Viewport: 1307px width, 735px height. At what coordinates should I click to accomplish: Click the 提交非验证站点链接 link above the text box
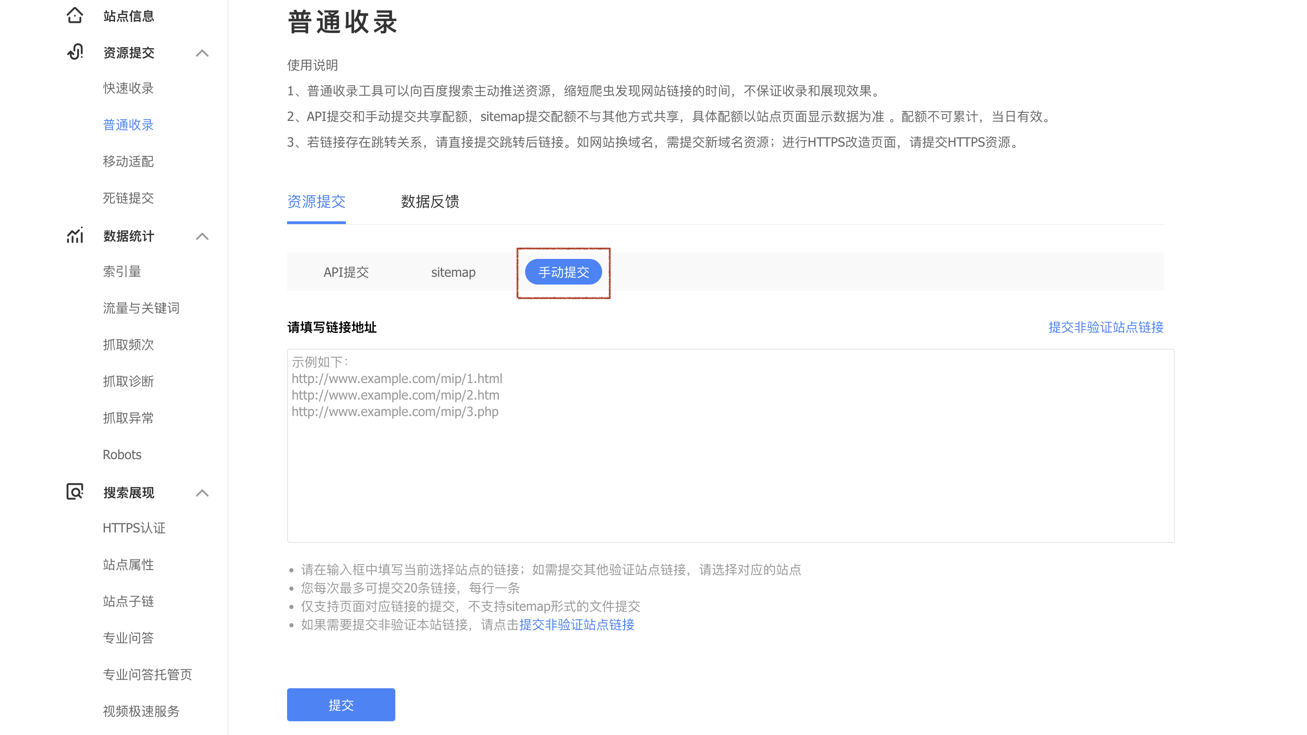(x=1106, y=327)
